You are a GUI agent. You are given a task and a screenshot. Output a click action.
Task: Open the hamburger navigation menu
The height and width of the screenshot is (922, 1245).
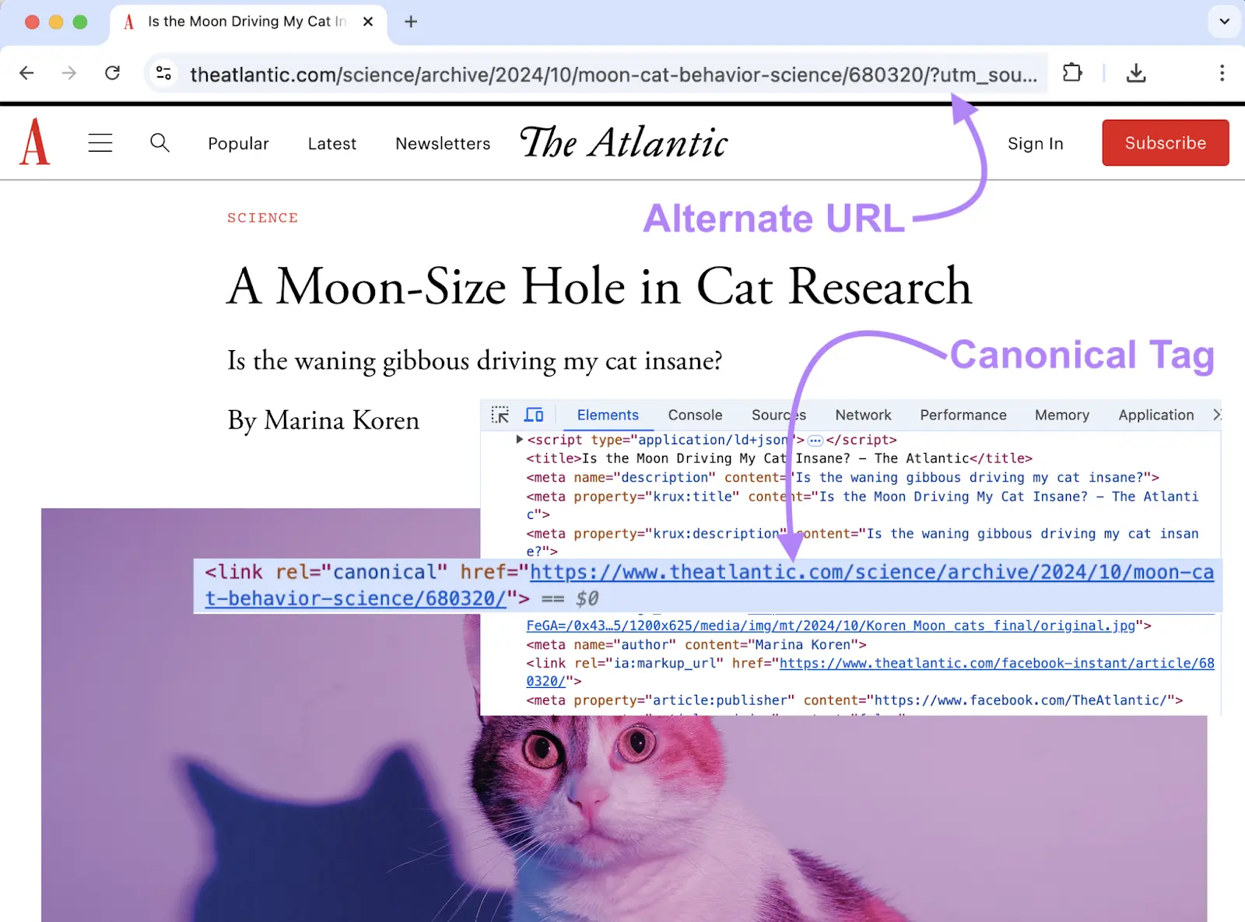(x=100, y=142)
